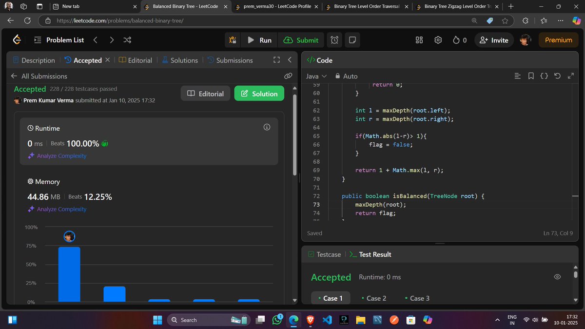The image size is (585, 329).
Task: Click the Auto lock option
Action: pos(346,76)
